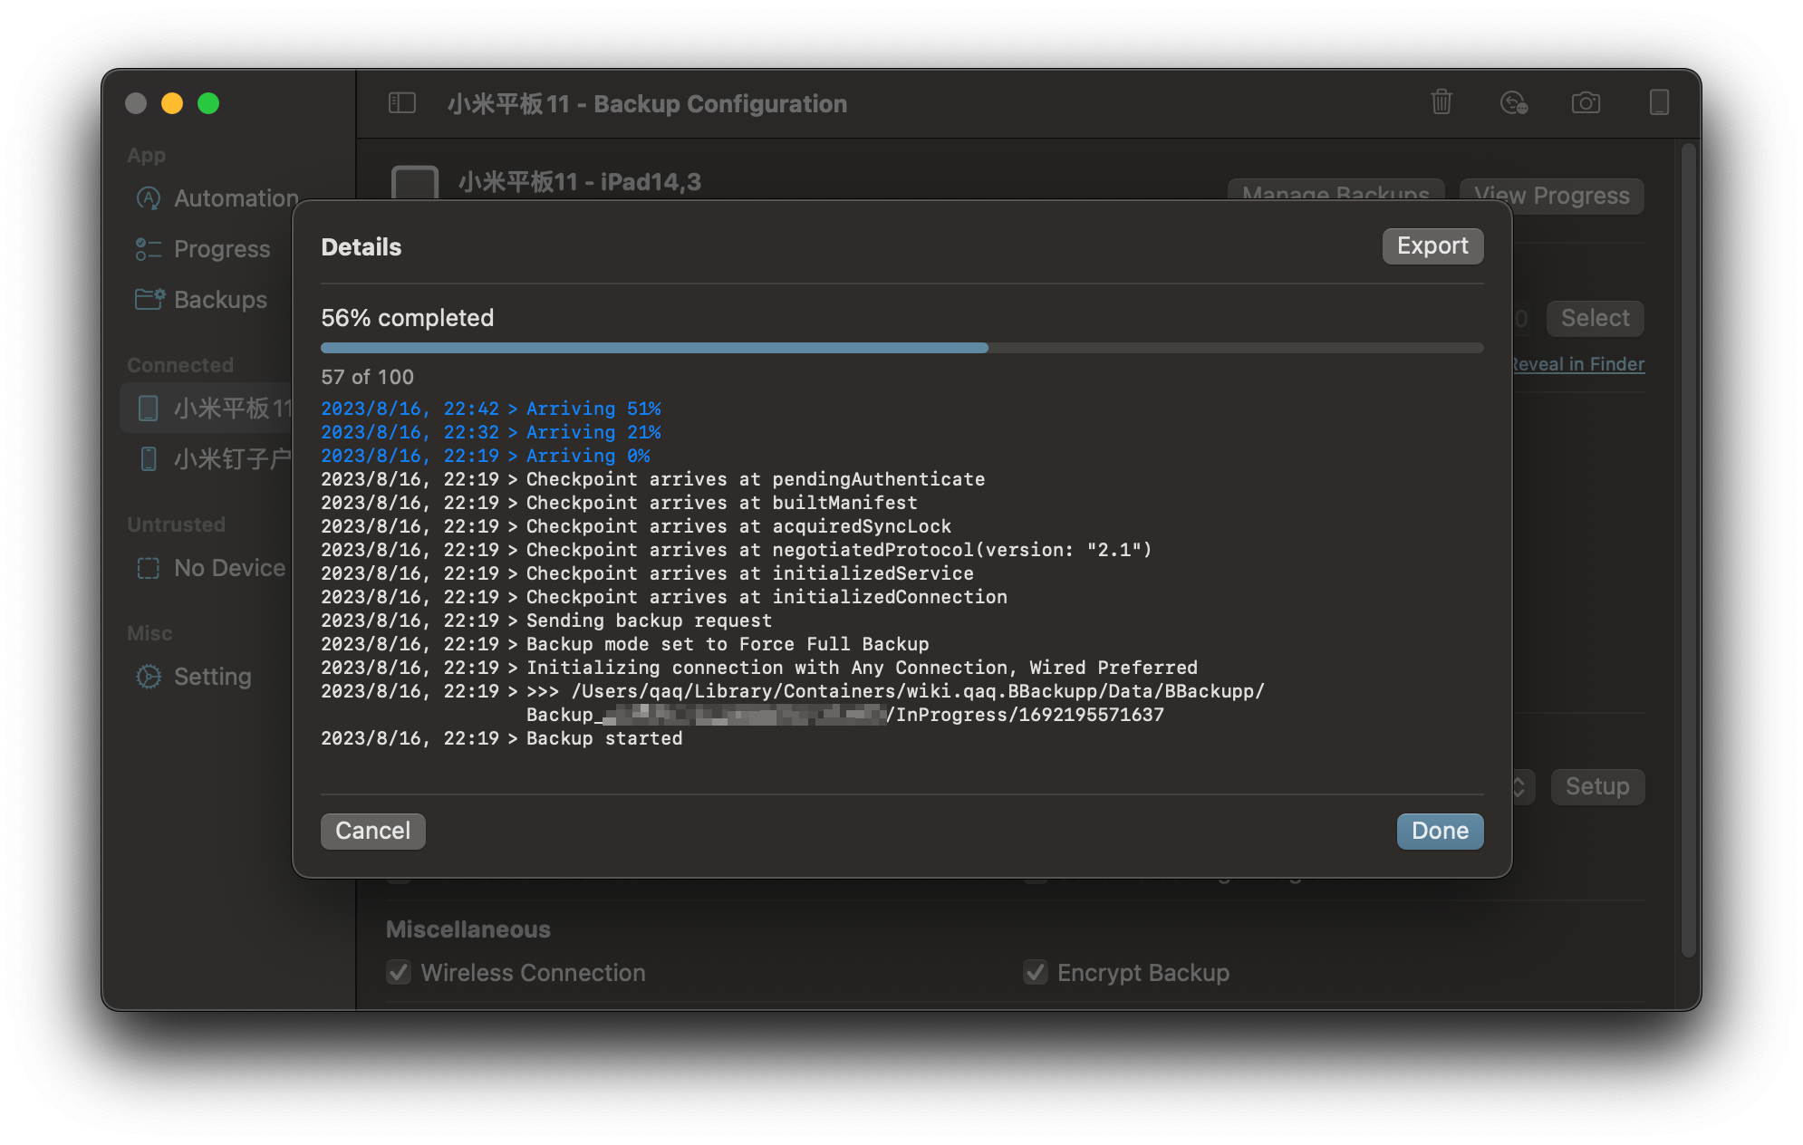
Task: Click the stepper beside Setup button
Action: [1521, 786]
